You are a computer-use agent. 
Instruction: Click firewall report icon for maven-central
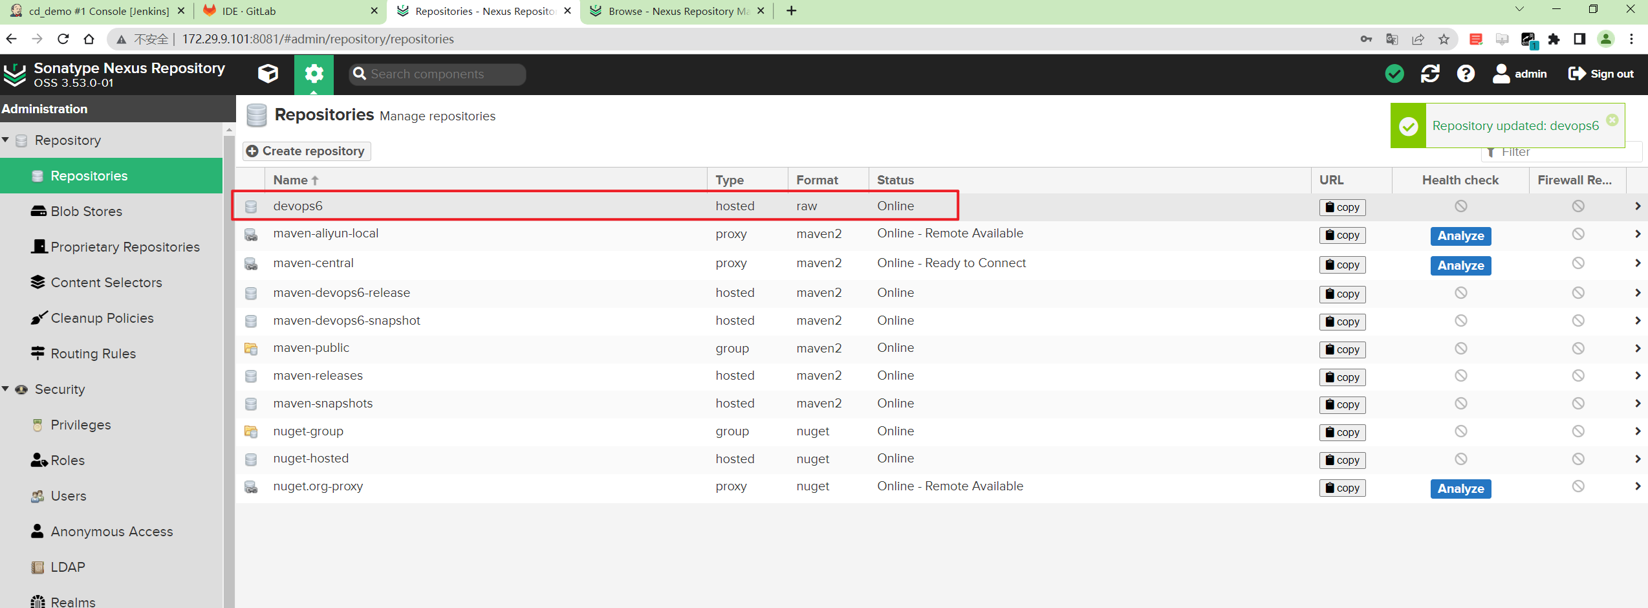[x=1578, y=263]
